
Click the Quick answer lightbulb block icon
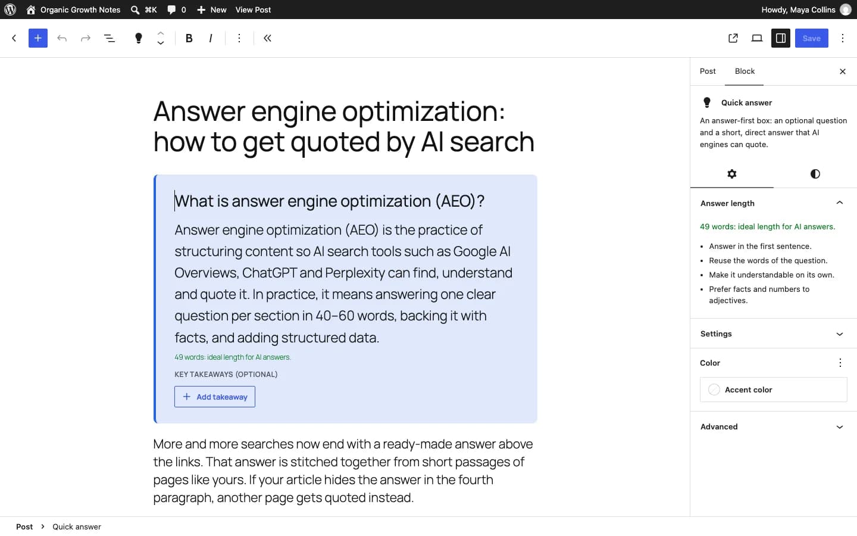(139, 38)
